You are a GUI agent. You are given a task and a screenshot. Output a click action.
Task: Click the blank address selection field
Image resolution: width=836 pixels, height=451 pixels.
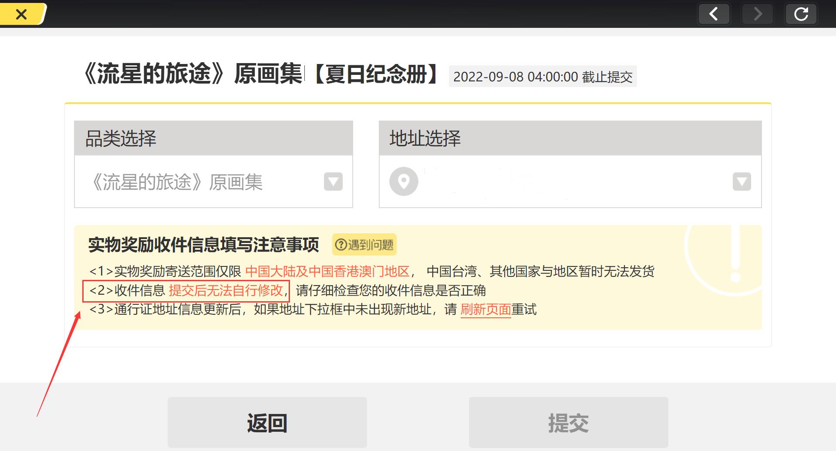(x=566, y=182)
